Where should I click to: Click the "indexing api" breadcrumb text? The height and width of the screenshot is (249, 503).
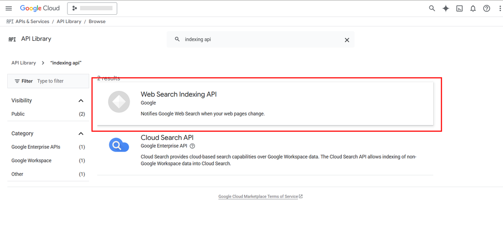pyautogui.click(x=66, y=63)
